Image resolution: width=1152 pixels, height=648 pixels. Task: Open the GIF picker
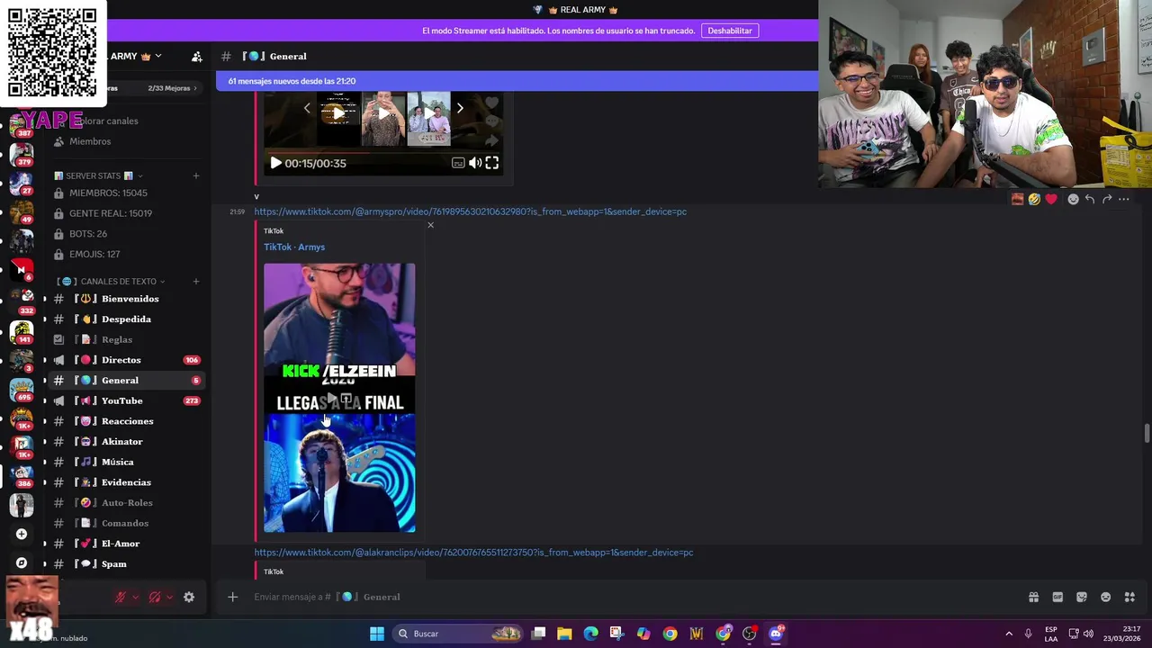point(1057,597)
